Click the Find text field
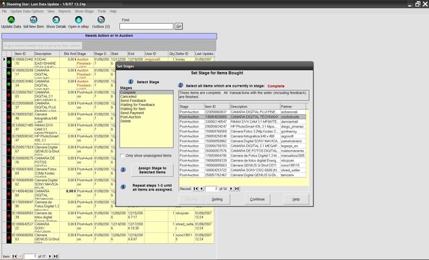The width and height of the screenshot is (429, 260). [x=147, y=26]
